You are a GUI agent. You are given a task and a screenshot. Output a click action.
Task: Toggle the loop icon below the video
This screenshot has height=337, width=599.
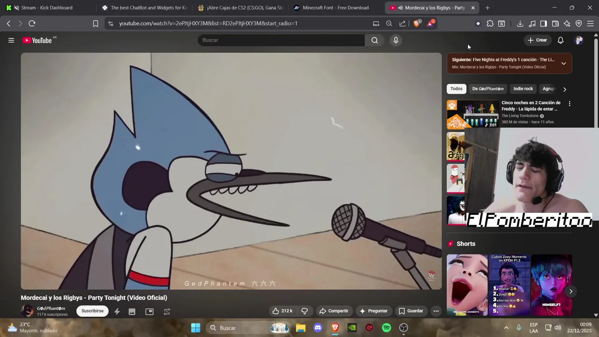[167, 312]
